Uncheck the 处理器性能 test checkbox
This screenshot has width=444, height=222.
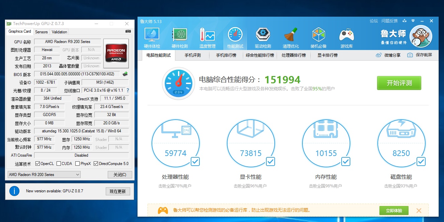click(x=195, y=162)
